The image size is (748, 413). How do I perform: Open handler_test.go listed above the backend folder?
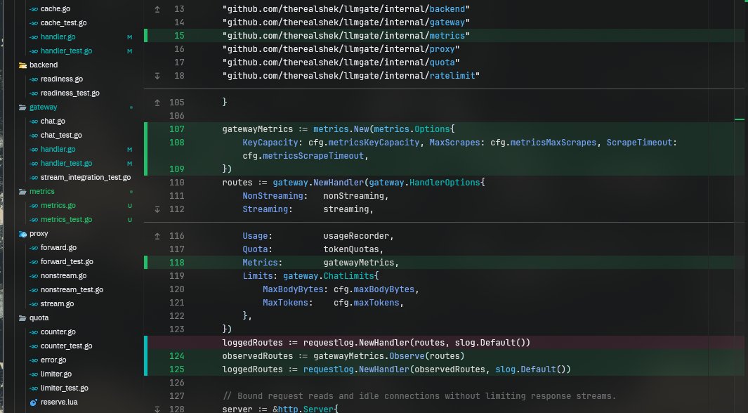pyautogui.click(x=66, y=51)
